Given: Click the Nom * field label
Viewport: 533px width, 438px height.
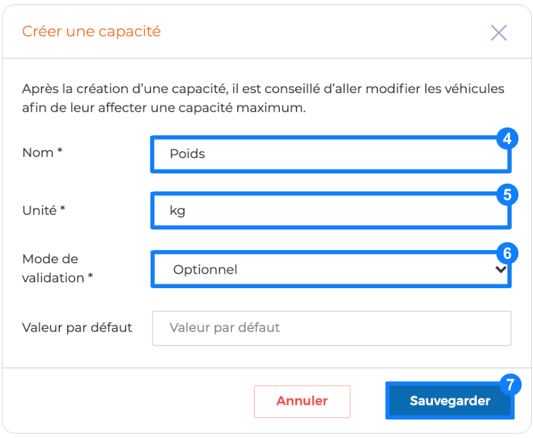Looking at the screenshot, I should (x=42, y=152).
